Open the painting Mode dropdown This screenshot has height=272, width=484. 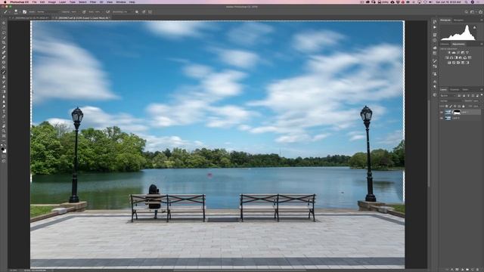click(x=48, y=12)
